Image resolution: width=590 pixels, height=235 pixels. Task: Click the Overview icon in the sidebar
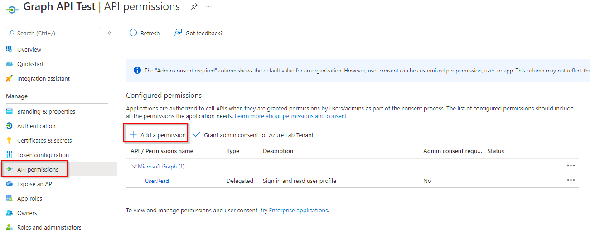[9, 49]
